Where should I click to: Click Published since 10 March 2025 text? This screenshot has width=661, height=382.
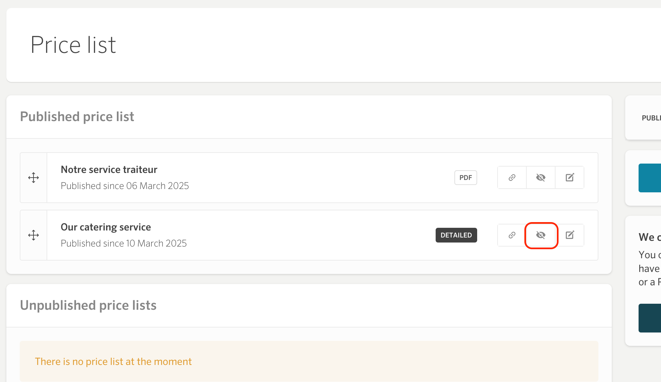124,243
